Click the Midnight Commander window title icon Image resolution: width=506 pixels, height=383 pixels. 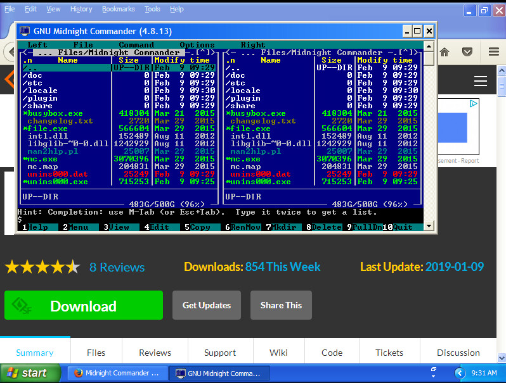[25, 31]
